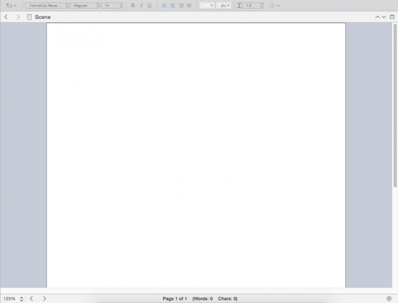
Task: Toggle bold formatting
Action: point(133,6)
